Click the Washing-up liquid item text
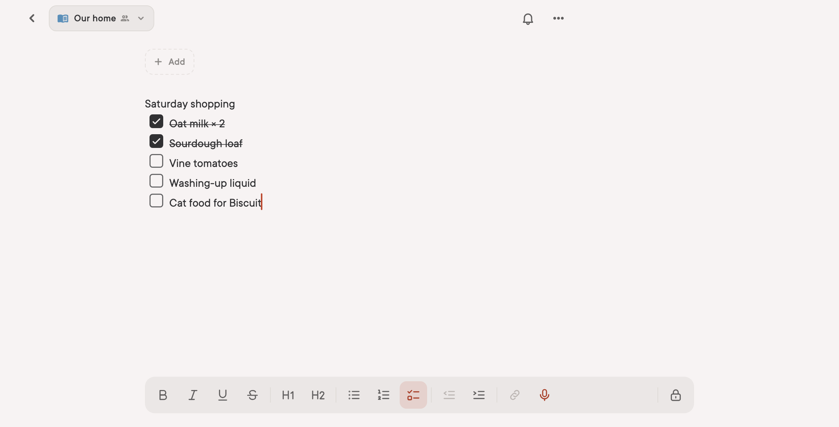Image resolution: width=839 pixels, height=427 pixels. (213, 183)
